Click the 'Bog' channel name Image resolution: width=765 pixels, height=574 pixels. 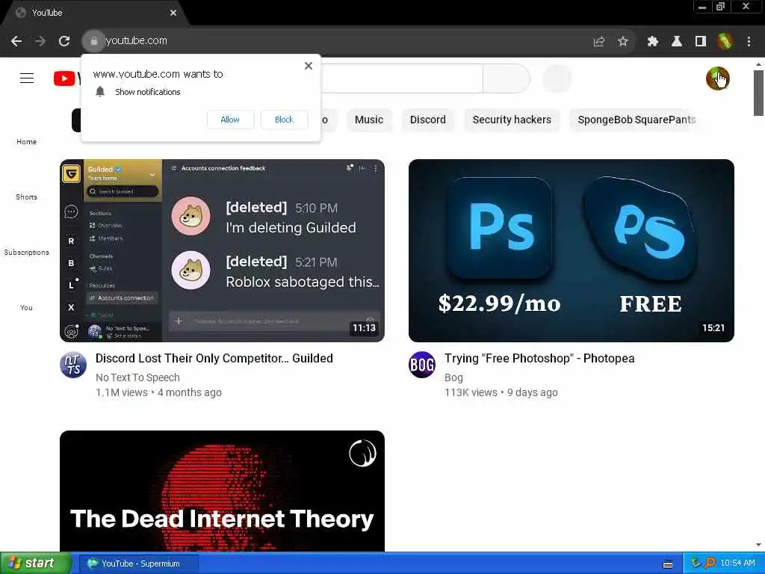coord(453,377)
